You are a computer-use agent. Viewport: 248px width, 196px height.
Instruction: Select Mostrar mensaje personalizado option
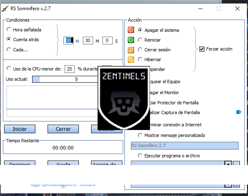140,135
